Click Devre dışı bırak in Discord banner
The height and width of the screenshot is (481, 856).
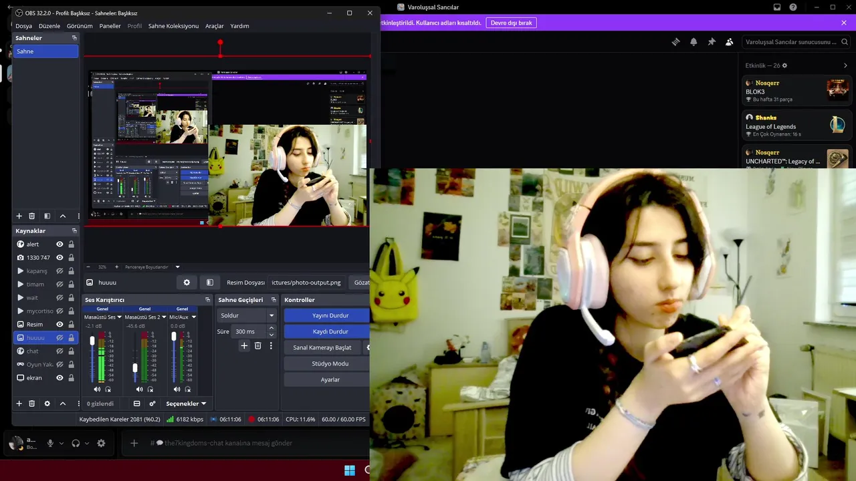click(512, 23)
